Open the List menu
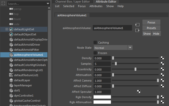Image resolution: width=169 pixels, height=106 pixels. click(x=57, y=6)
